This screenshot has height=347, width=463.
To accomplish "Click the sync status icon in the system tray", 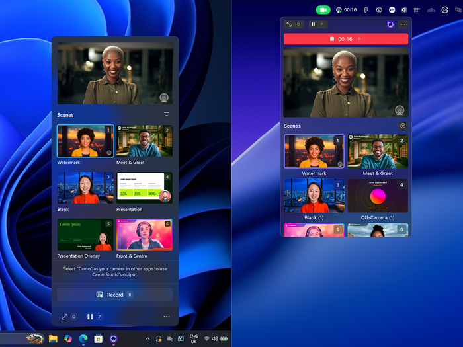I will coord(159,338).
